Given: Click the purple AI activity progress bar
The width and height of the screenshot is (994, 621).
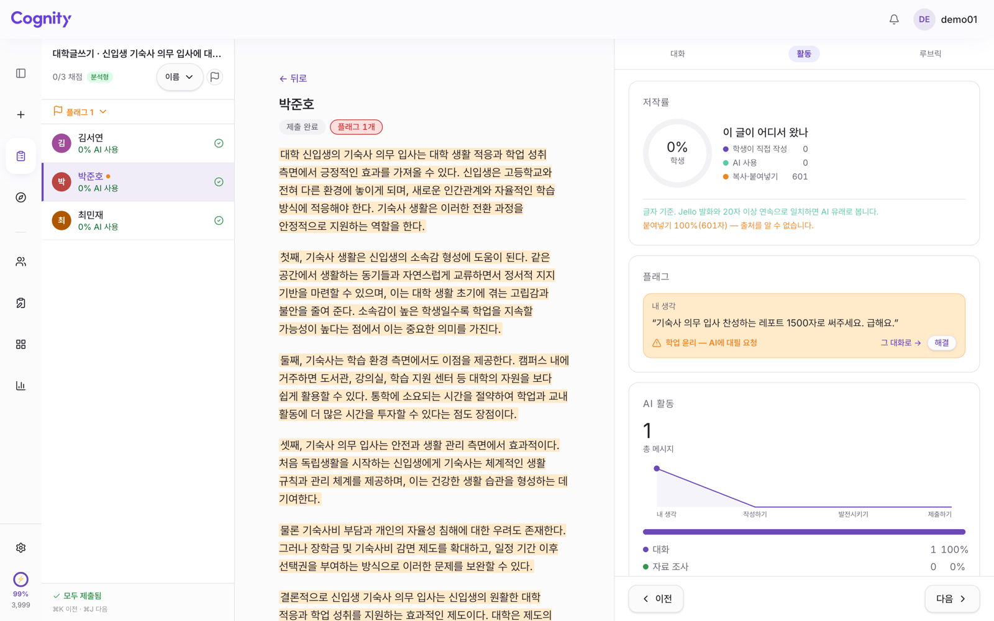Looking at the screenshot, I should (x=804, y=532).
